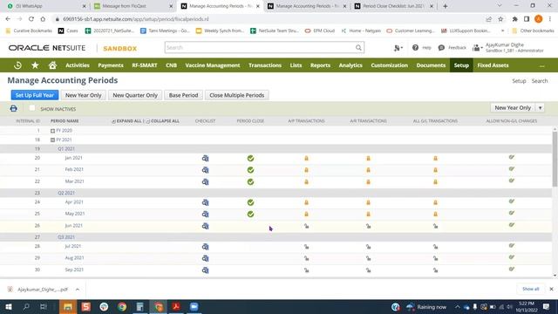Click the Set Up Full Year button
Screen dimensions: 558x314
tap(35, 95)
